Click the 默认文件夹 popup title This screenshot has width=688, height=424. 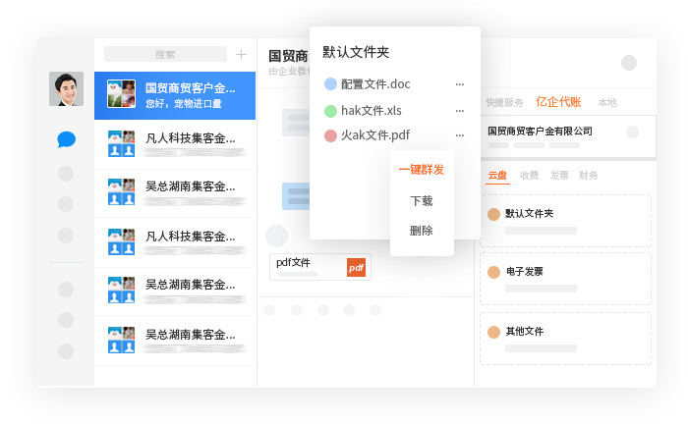tap(356, 52)
